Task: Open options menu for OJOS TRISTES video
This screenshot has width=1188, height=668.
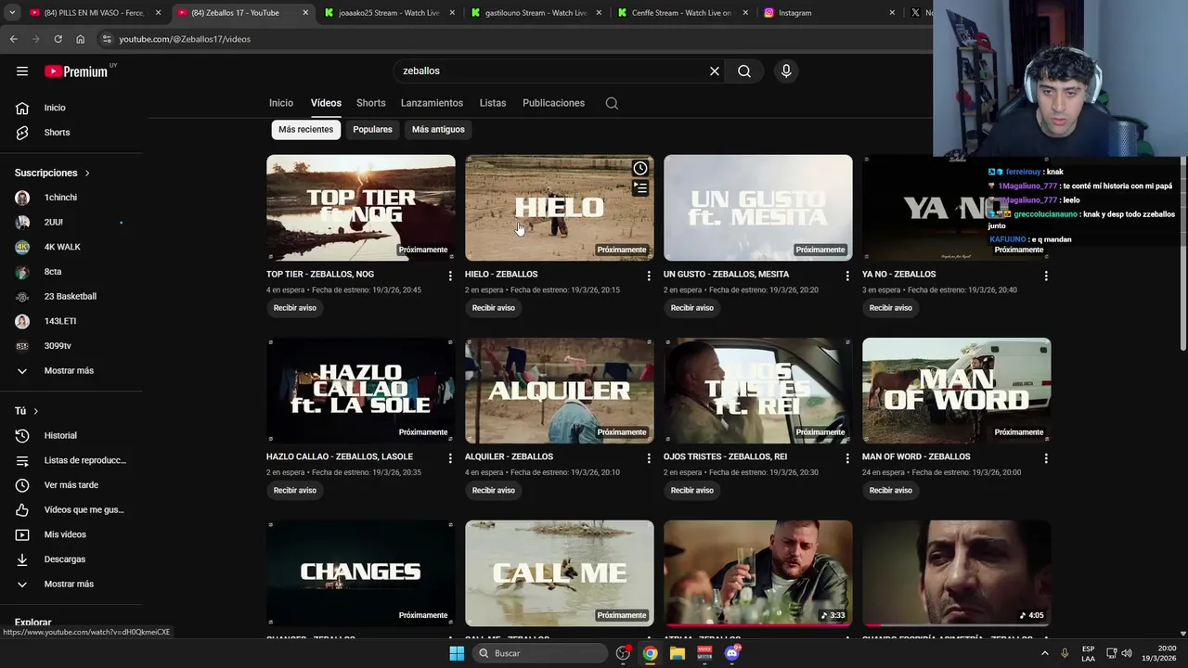Action: pyautogui.click(x=847, y=458)
